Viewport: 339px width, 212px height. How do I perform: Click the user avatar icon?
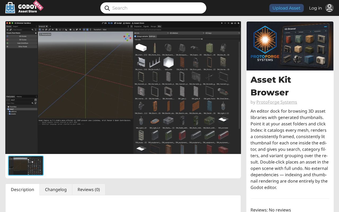pyautogui.click(x=329, y=8)
